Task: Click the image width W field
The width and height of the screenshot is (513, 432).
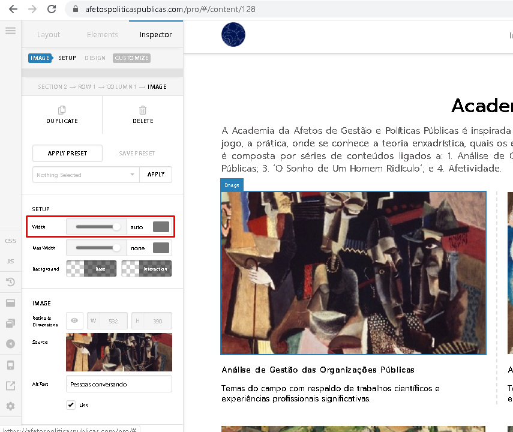Action: tap(107, 321)
